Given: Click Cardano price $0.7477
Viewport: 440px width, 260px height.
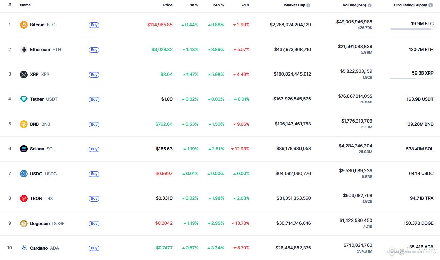Looking at the screenshot, I should tap(164, 248).
